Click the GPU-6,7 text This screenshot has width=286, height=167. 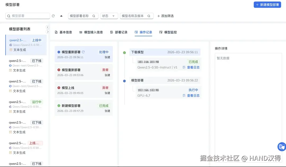(144, 96)
